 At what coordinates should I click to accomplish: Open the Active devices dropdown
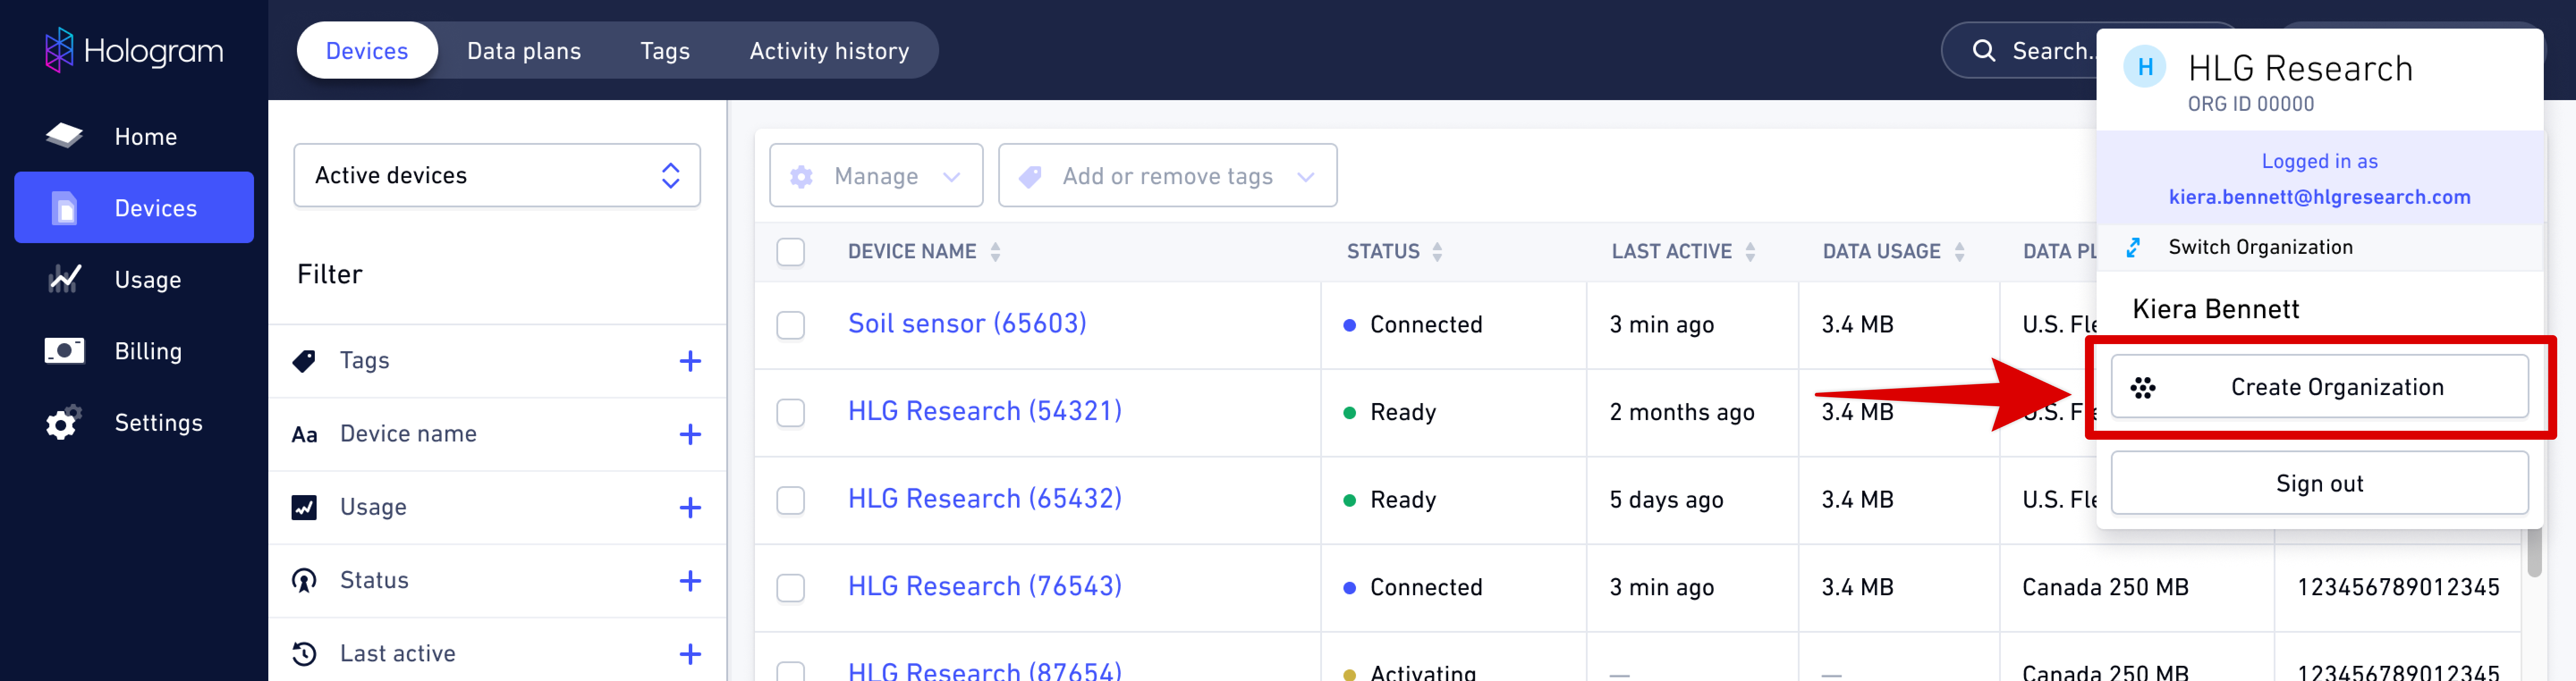(x=497, y=176)
